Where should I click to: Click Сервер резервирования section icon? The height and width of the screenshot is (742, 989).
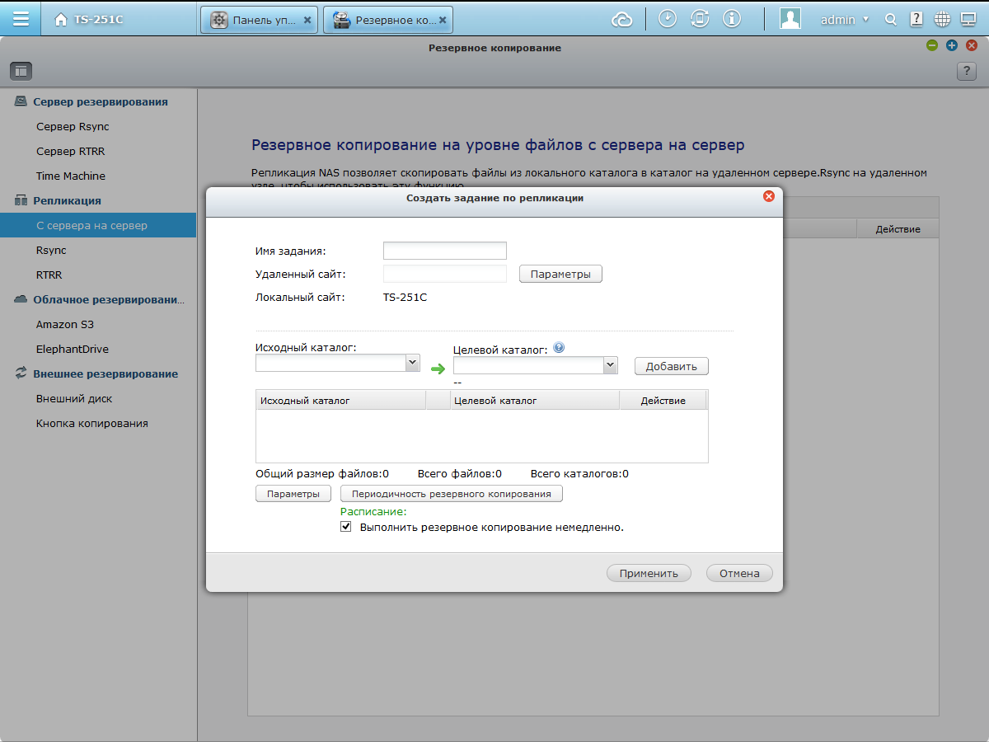coord(21,101)
